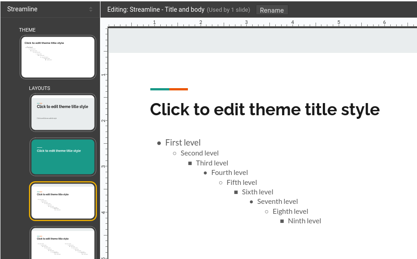This screenshot has width=417, height=259.
Task: Click the up-down arrows beside Streamline
Action: pyautogui.click(x=91, y=9)
